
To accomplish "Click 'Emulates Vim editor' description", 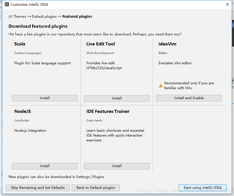I will (x=175, y=63).
